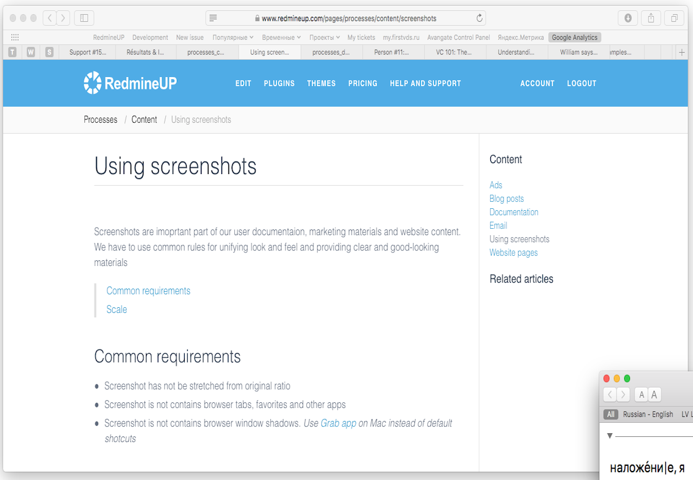Screen dimensions: 693x480
Task: Click the reload page icon in address bar
Action: click(x=479, y=18)
